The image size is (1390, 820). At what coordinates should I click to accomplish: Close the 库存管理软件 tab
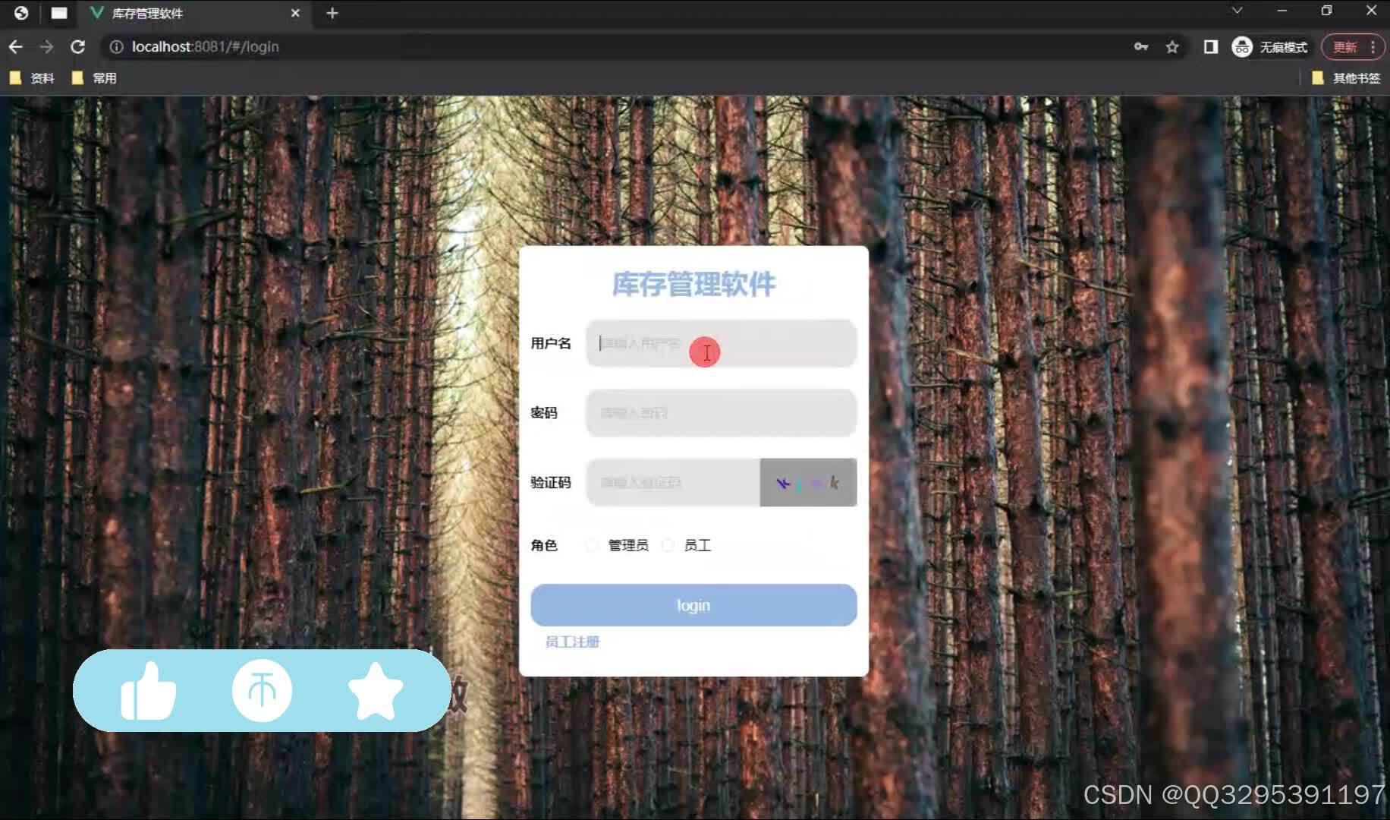point(295,13)
